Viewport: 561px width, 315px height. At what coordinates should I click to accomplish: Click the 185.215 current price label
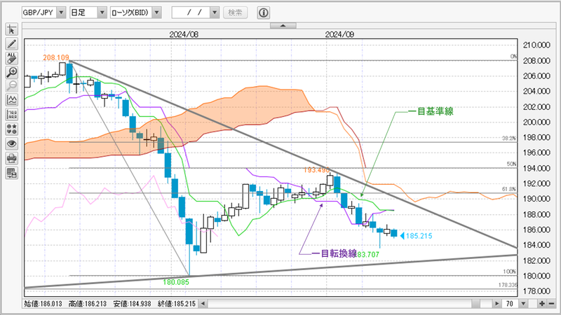tap(419, 236)
